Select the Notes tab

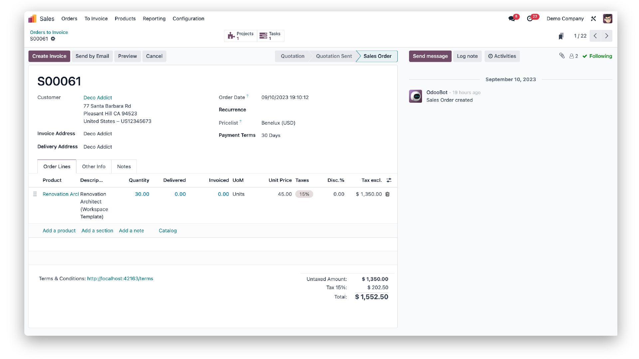[x=123, y=166]
